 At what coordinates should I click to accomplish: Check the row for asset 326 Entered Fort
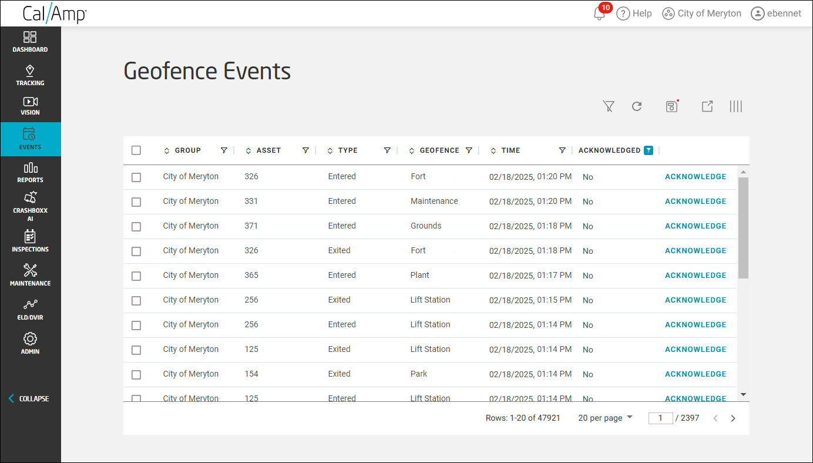(136, 177)
